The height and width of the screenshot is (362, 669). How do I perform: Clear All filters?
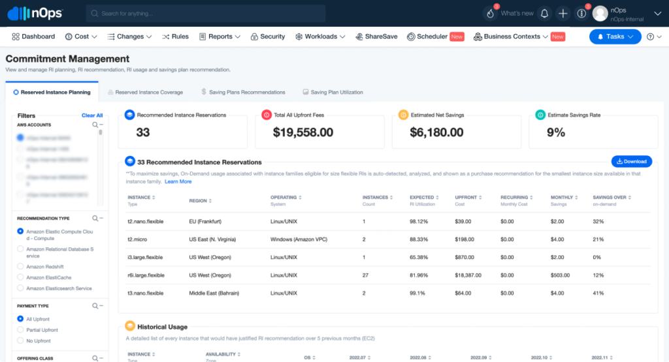coord(92,115)
